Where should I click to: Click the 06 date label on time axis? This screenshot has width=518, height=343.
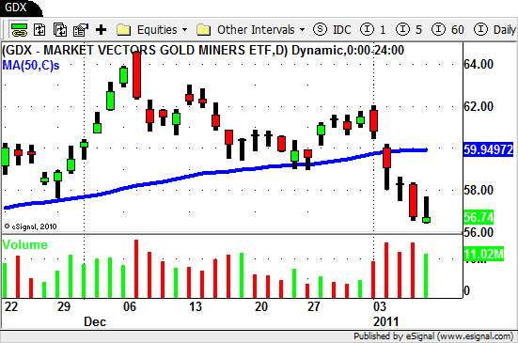click(130, 306)
